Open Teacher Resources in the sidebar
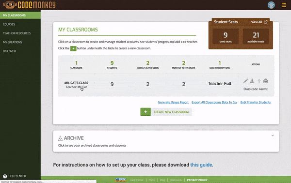The image size is (291, 183). point(16,33)
